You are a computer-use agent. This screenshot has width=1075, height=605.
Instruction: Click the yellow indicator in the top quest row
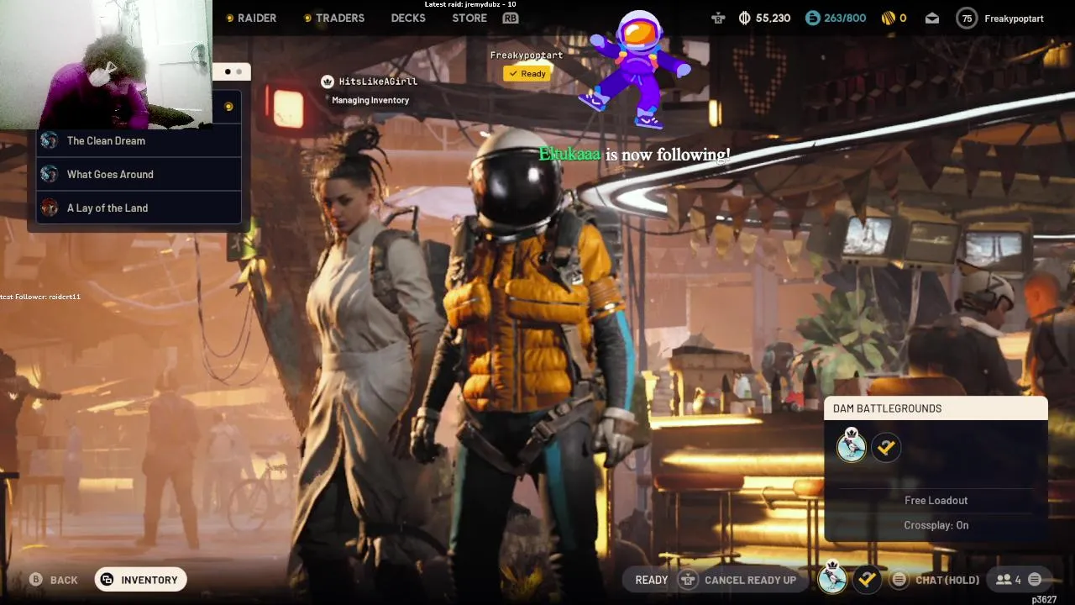tap(228, 107)
